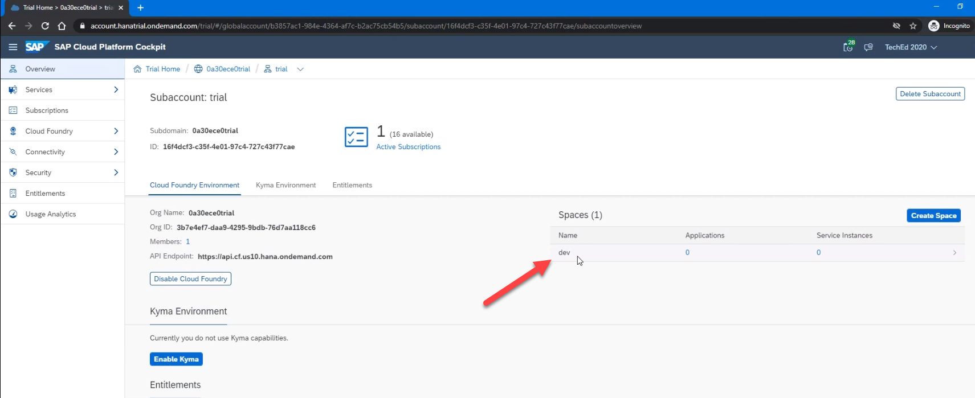
Task: Click the Connectivity sidebar icon
Action: coord(13,152)
